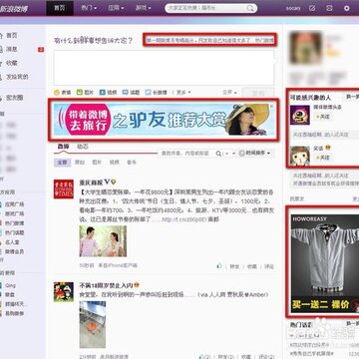Viewport: 359px width, 359px height.
Task: Open Qing in the left sidebar
Action: tap(10, 285)
